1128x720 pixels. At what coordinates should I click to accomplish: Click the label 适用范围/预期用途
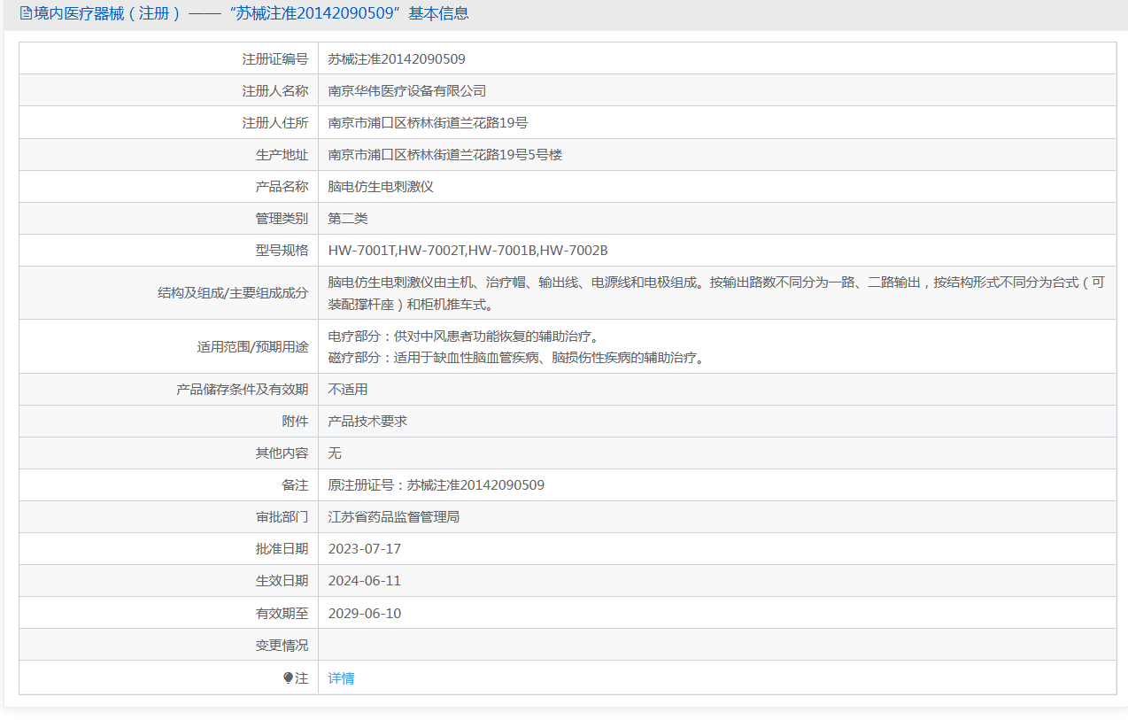click(x=253, y=347)
